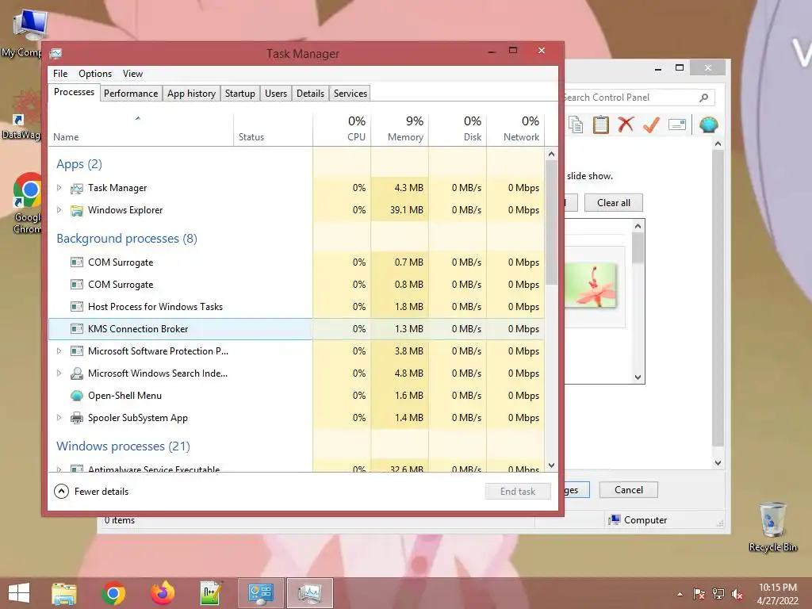Click the Task Manager taskbar button
The height and width of the screenshot is (609, 812).
[310, 593]
